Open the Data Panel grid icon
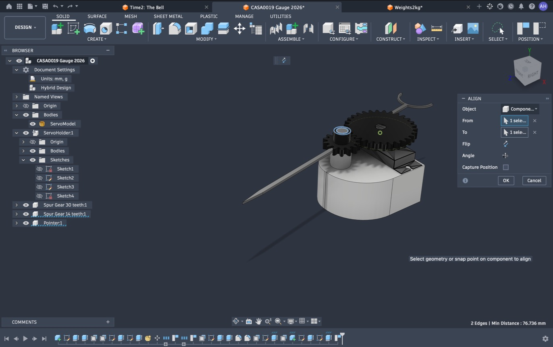The height and width of the screenshot is (347, 553). click(19, 6)
